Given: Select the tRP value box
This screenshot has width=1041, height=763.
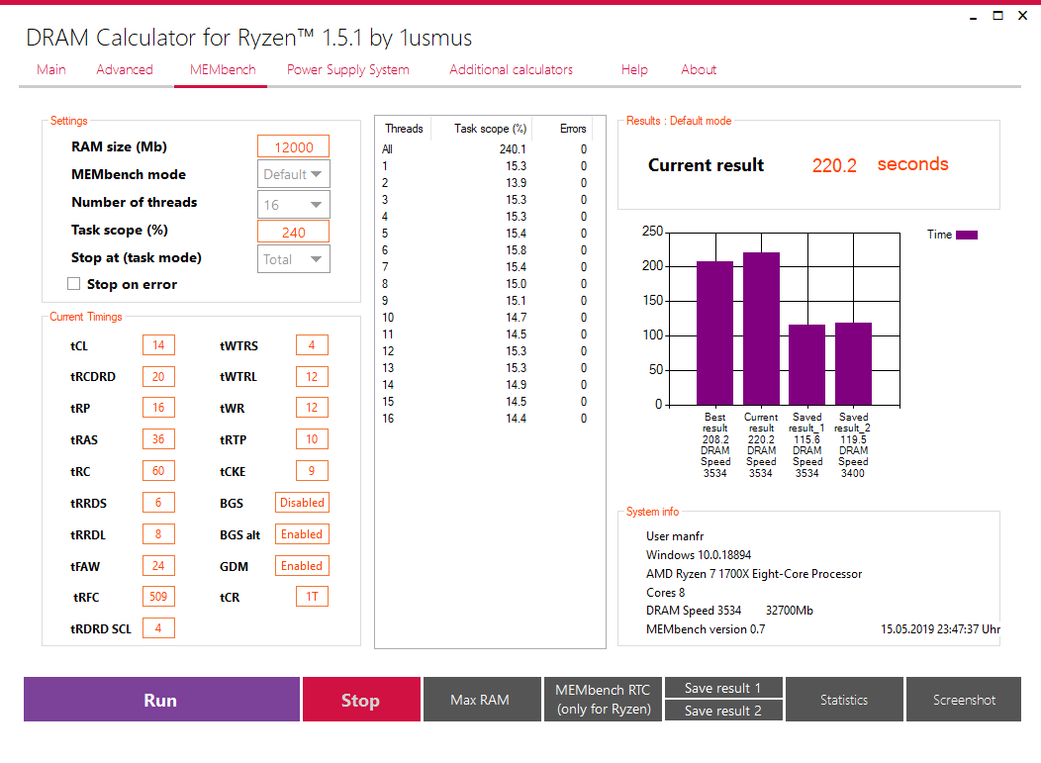Looking at the screenshot, I should coord(158,408).
